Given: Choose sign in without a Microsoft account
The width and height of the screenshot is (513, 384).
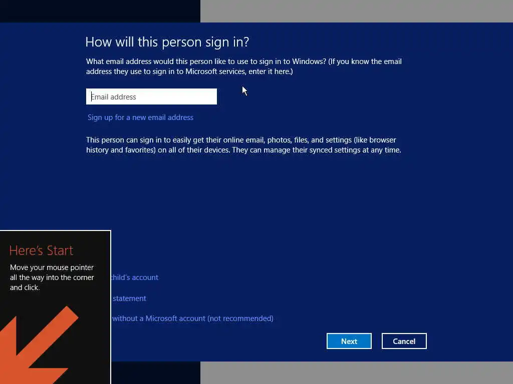Looking at the screenshot, I should pos(193,318).
